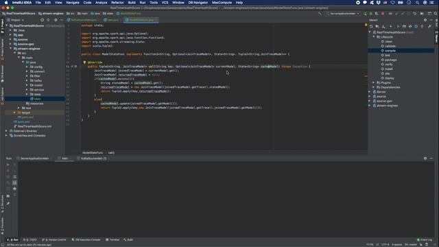Open Run panel gear settings
This screenshot has height=247, width=439.
(425, 158)
